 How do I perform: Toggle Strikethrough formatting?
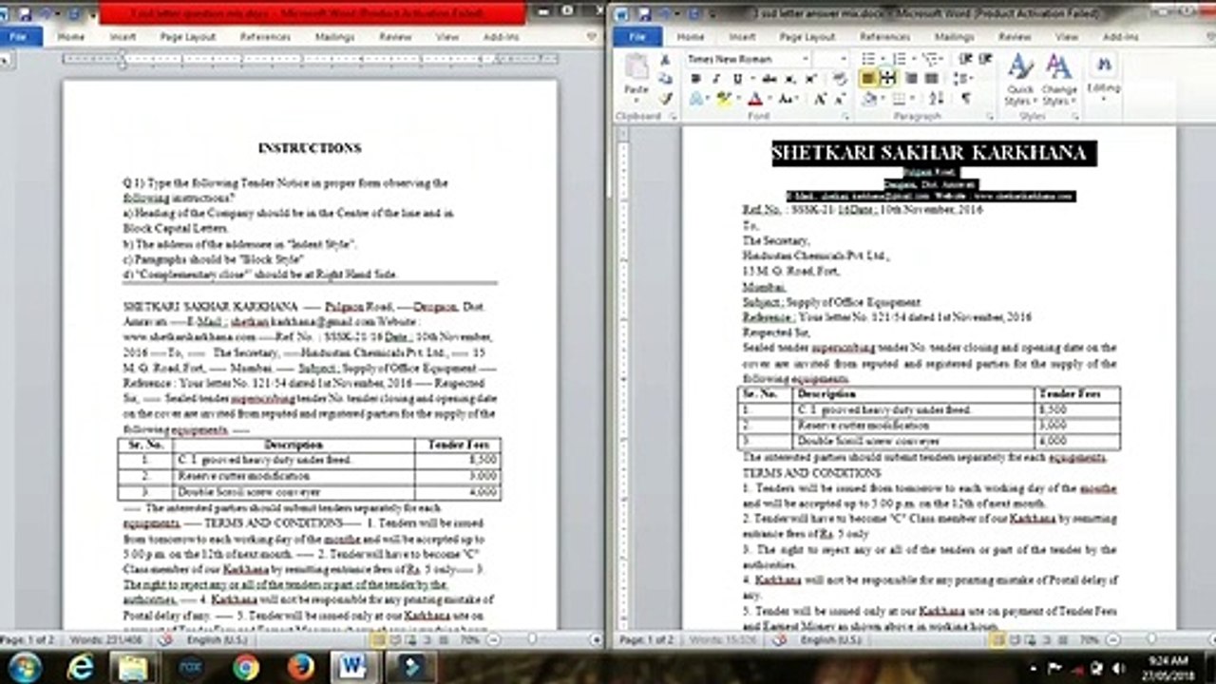(768, 78)
